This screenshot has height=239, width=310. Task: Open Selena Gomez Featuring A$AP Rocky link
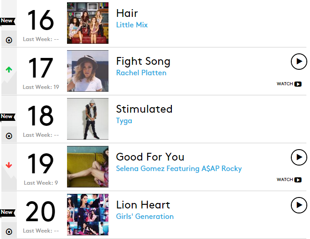point(179,168)
